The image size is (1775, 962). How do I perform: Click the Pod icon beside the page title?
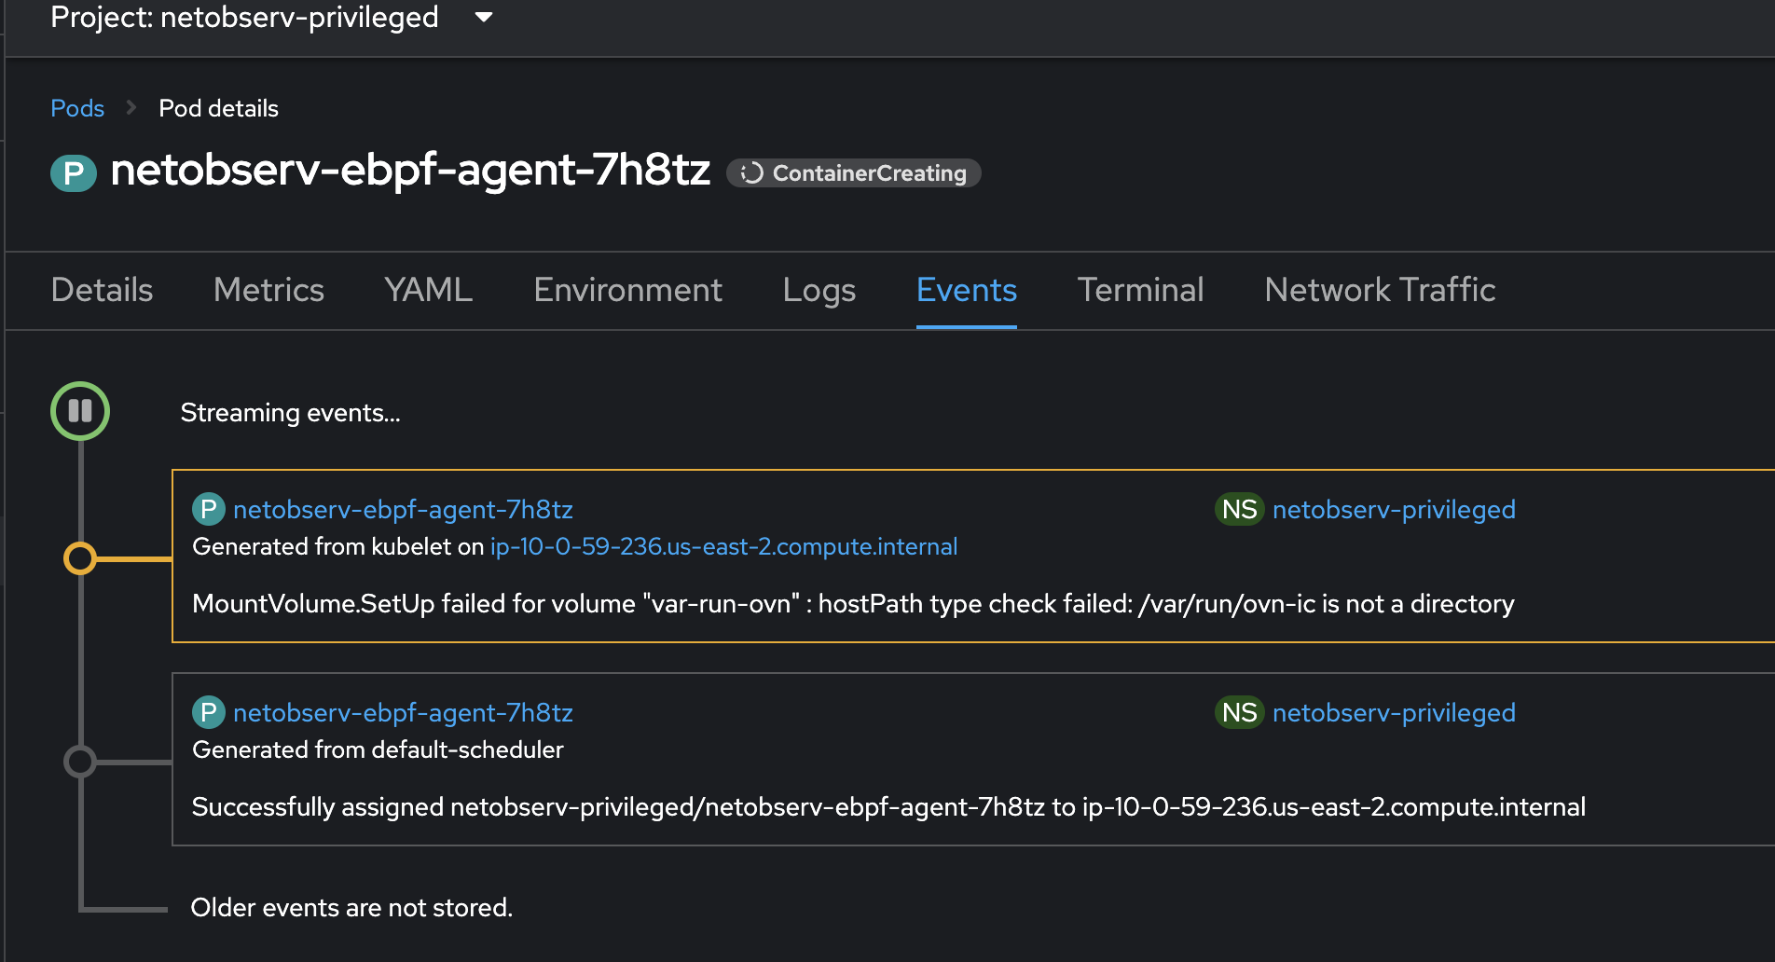(x=74, y=173)
